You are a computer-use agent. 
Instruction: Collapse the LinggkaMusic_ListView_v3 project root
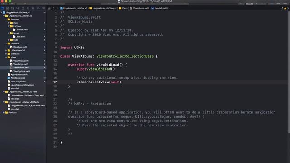tap(1, 12)
